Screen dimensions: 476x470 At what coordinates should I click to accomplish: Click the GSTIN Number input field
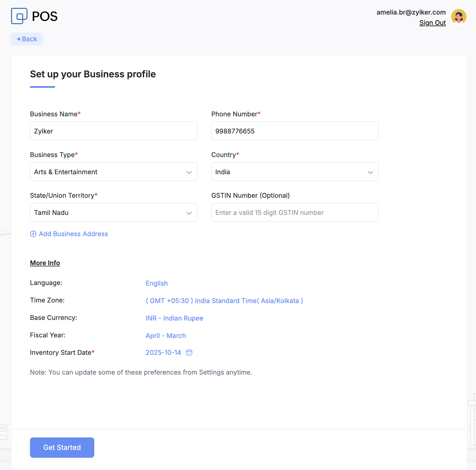[x=294, y=213]
